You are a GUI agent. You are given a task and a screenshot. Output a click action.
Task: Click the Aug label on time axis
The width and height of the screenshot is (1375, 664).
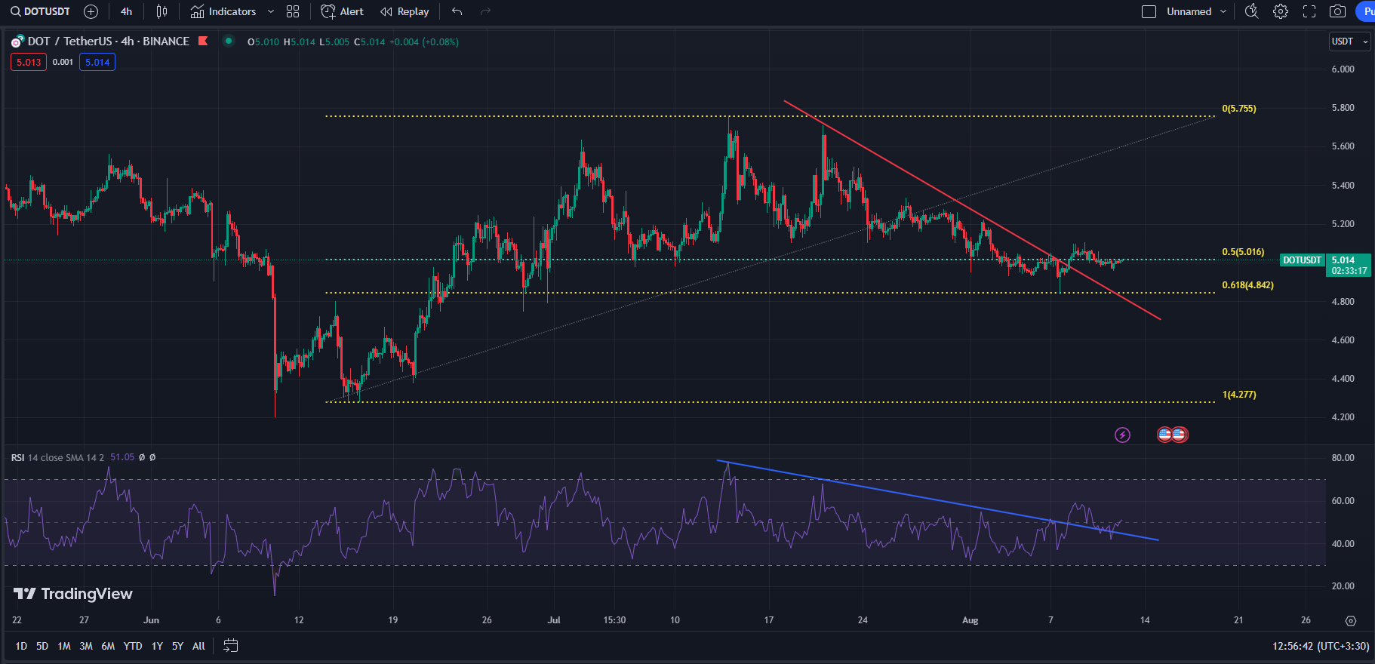click(x=970, y=620)
